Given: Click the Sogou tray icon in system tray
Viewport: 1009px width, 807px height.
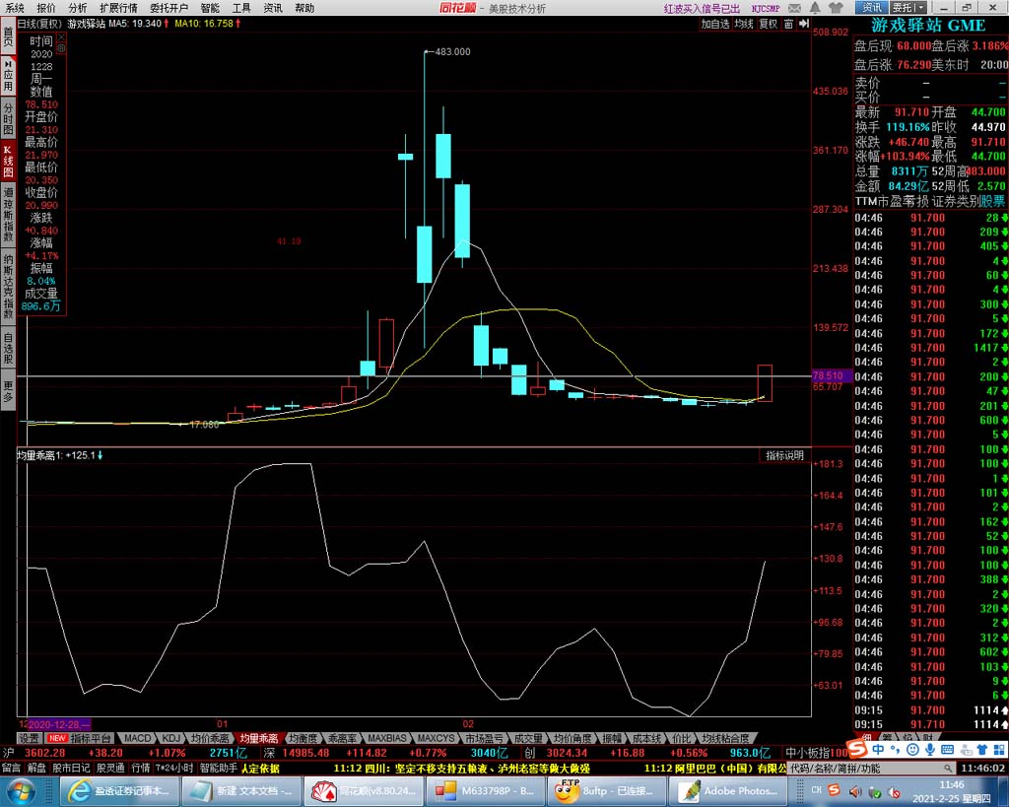Looking at the screenshot, I should 834,789.
